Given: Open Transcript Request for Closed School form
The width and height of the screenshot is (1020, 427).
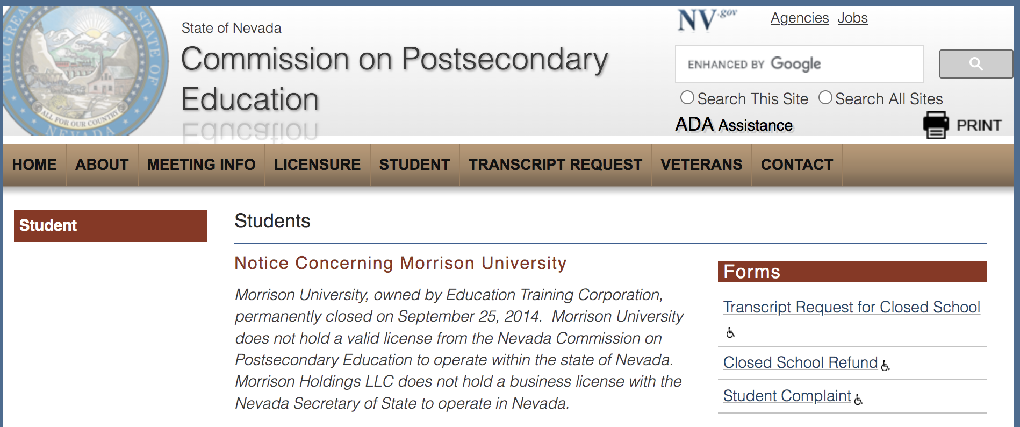Looking at the screenshot, I should pyautogui.click(x=851, y=307).
